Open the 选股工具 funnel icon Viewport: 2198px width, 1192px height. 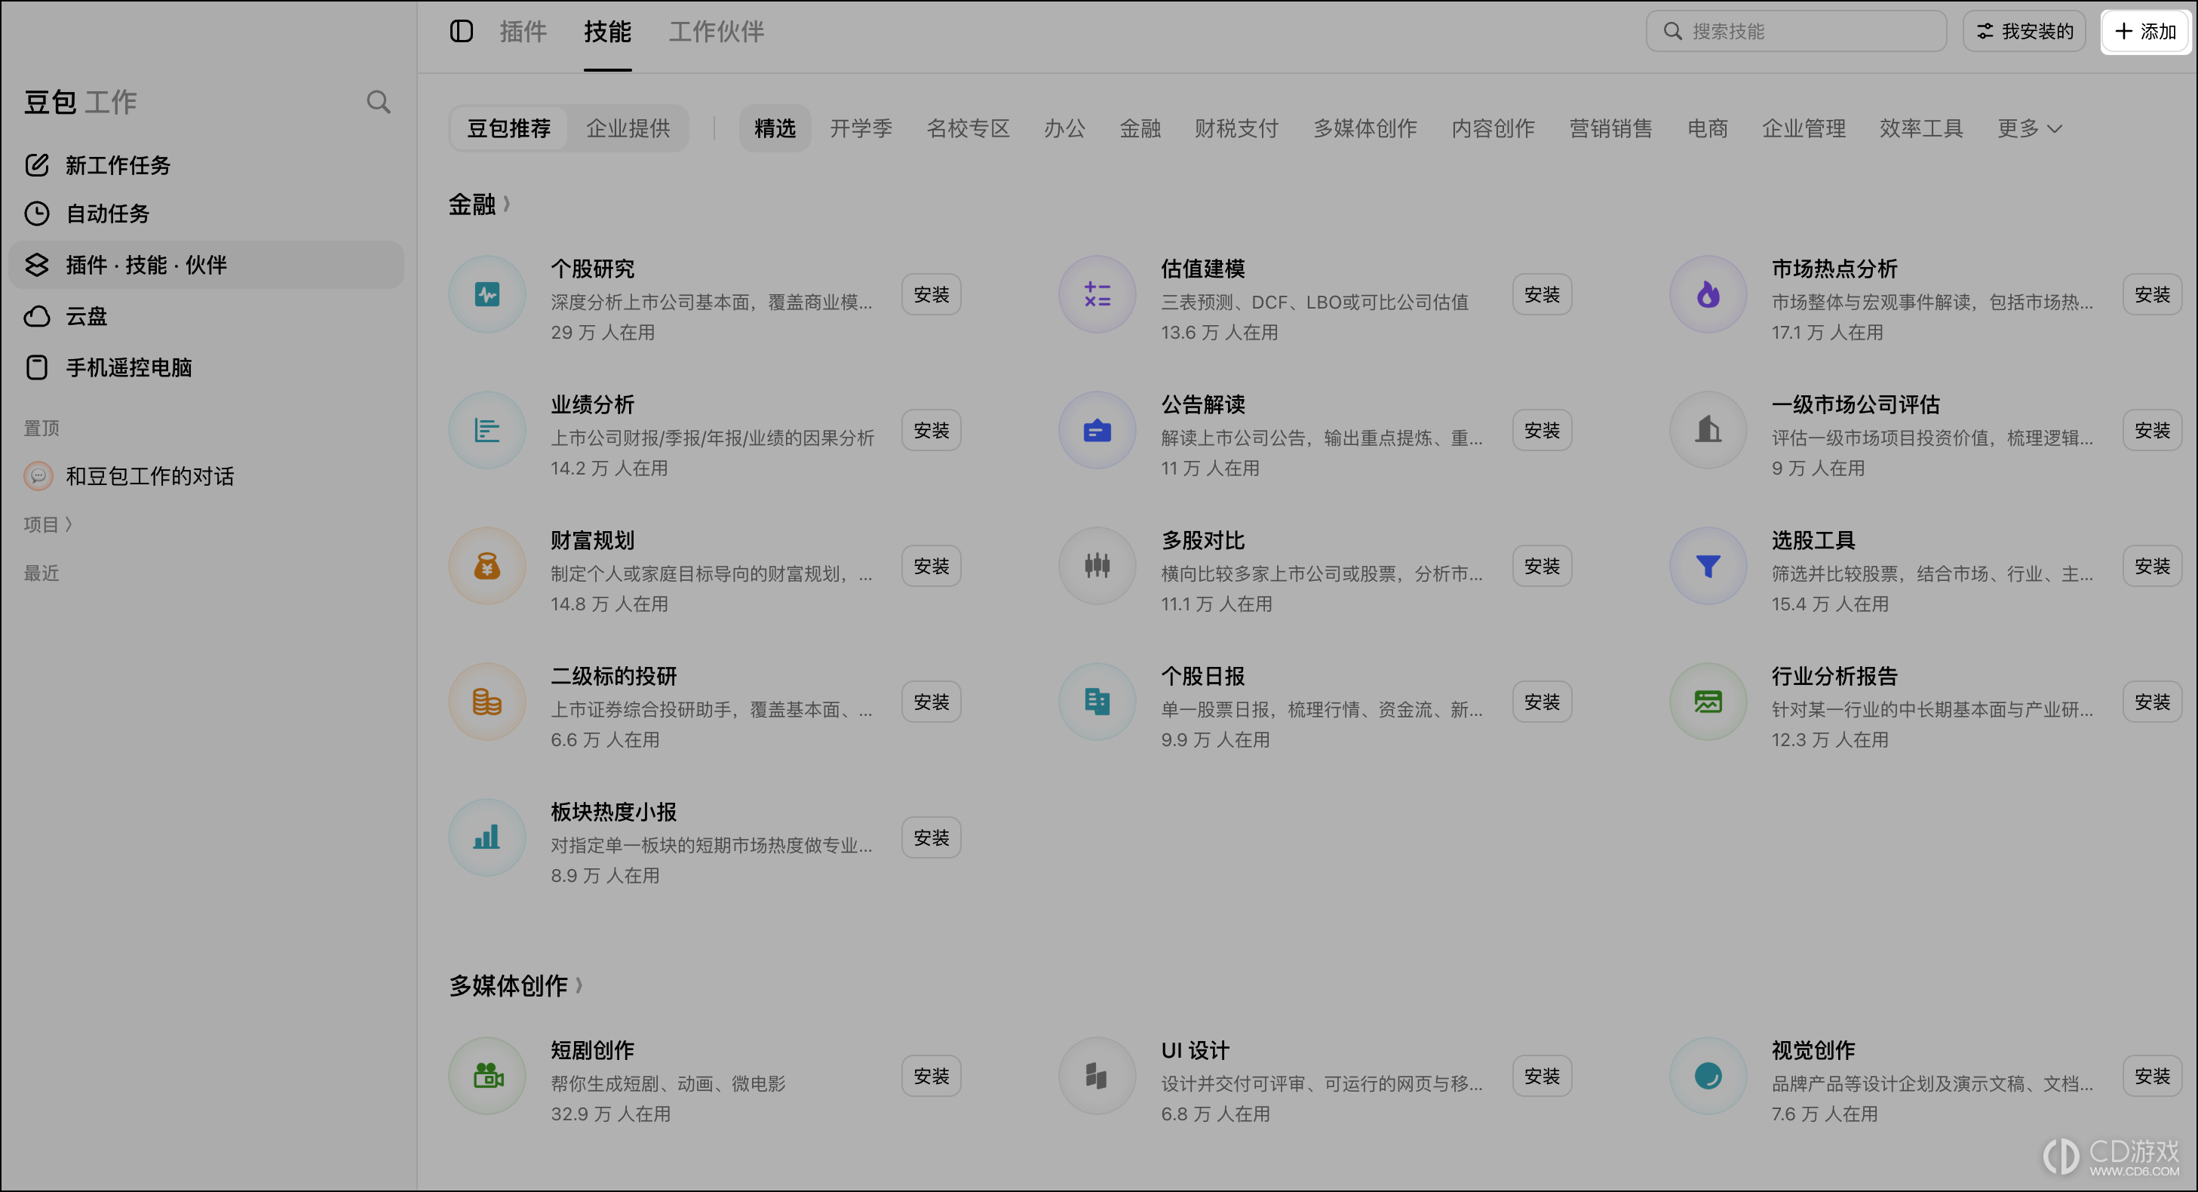(1708, 566)
